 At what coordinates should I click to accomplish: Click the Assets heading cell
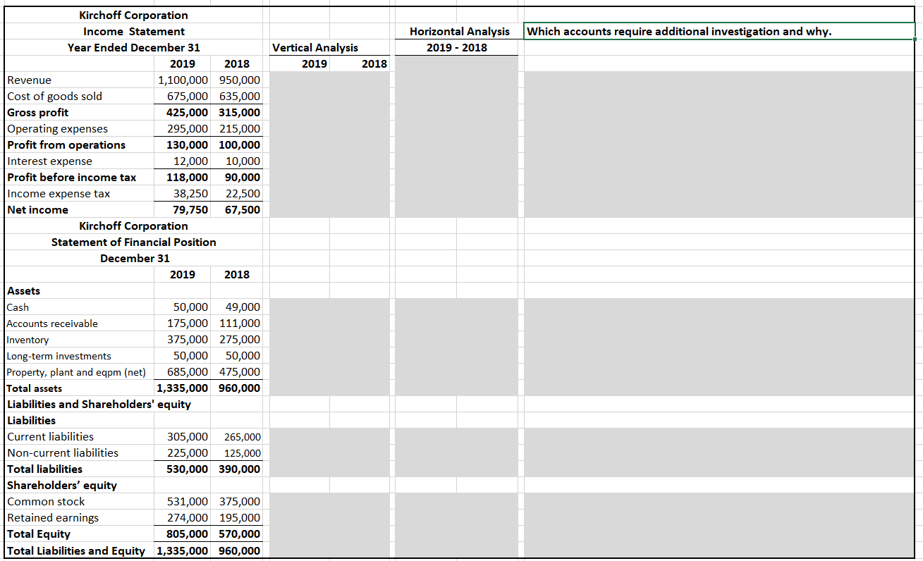pos(23,291)
